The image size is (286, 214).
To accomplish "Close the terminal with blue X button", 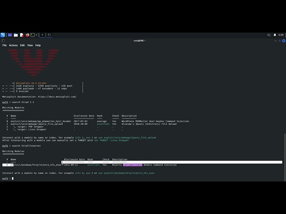I will click(284, 41).
